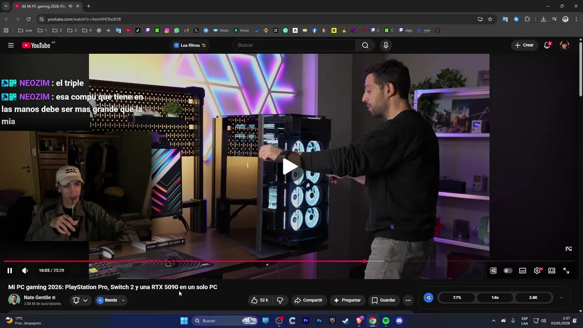This screenshot has height=328, width=583.
Task: Open bookmark folder '1'
Action: (42, 31)
